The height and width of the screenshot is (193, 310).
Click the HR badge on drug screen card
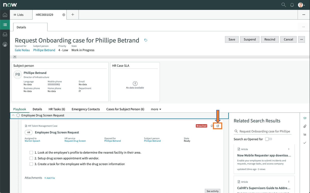[29, 132]
